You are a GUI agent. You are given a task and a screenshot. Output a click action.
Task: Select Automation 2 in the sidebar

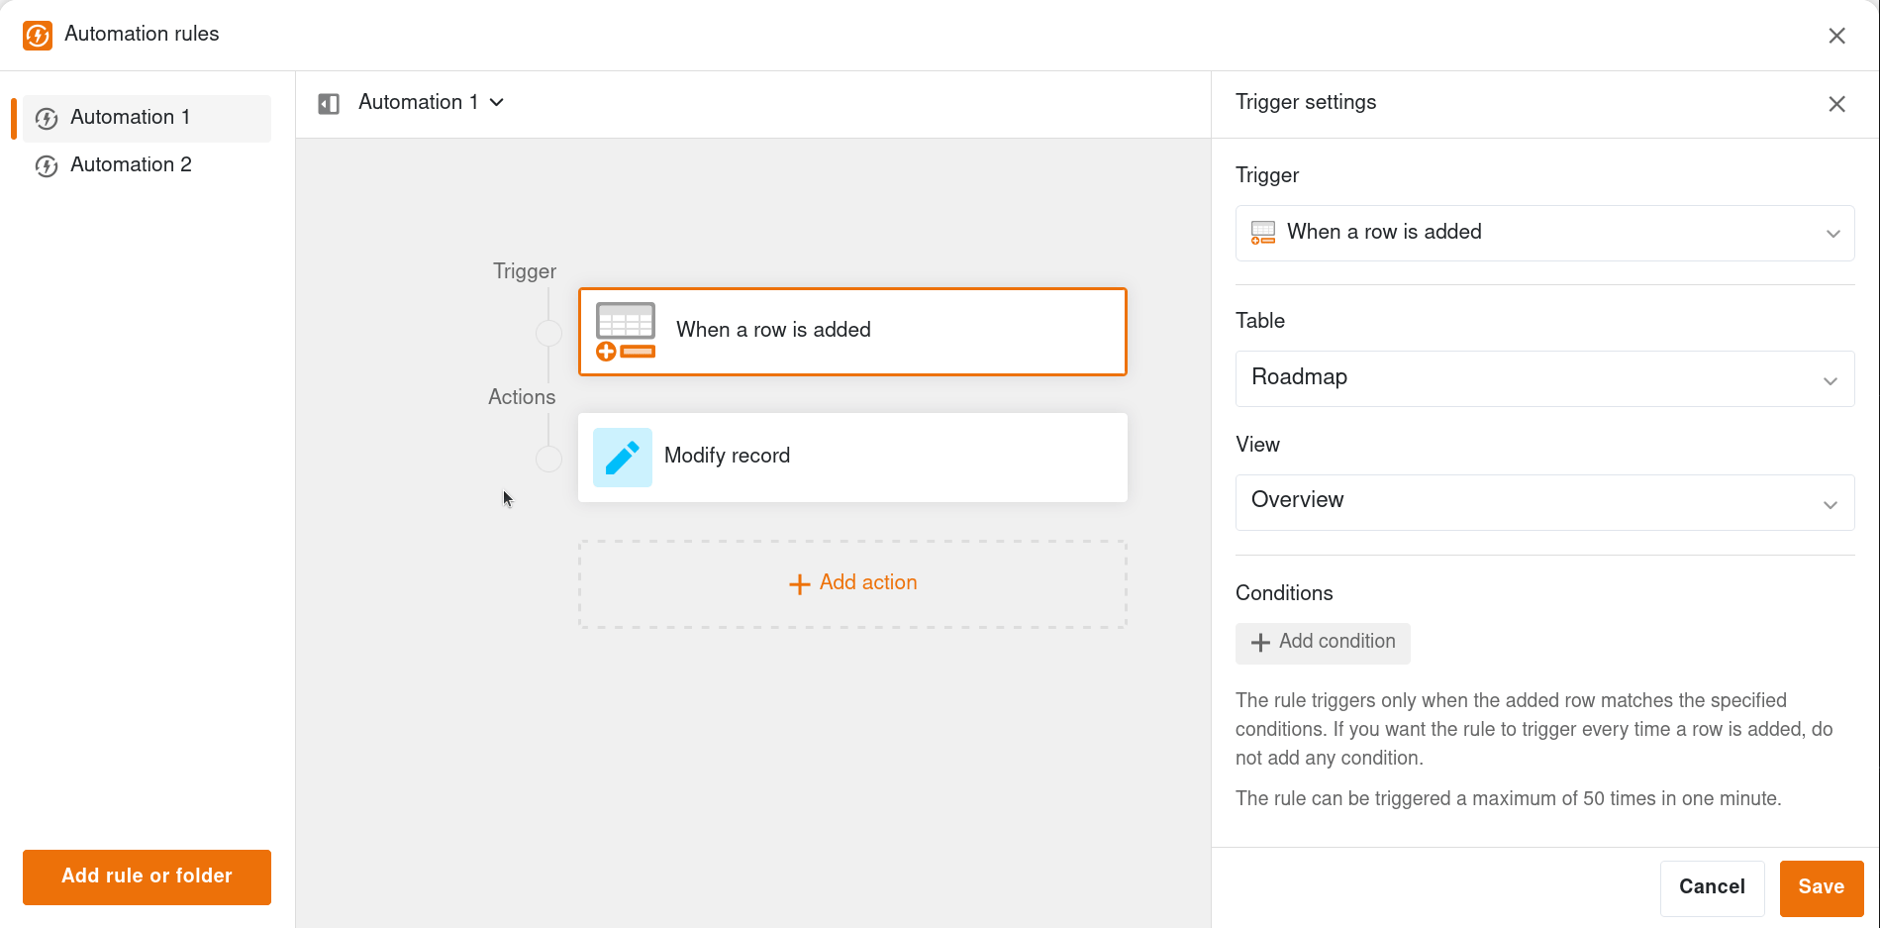pos(132,164)
